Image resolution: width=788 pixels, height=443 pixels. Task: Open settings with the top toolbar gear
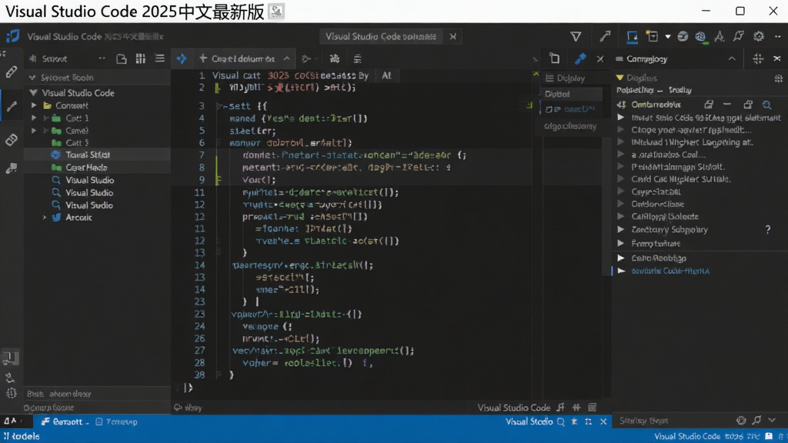[758, 36]
